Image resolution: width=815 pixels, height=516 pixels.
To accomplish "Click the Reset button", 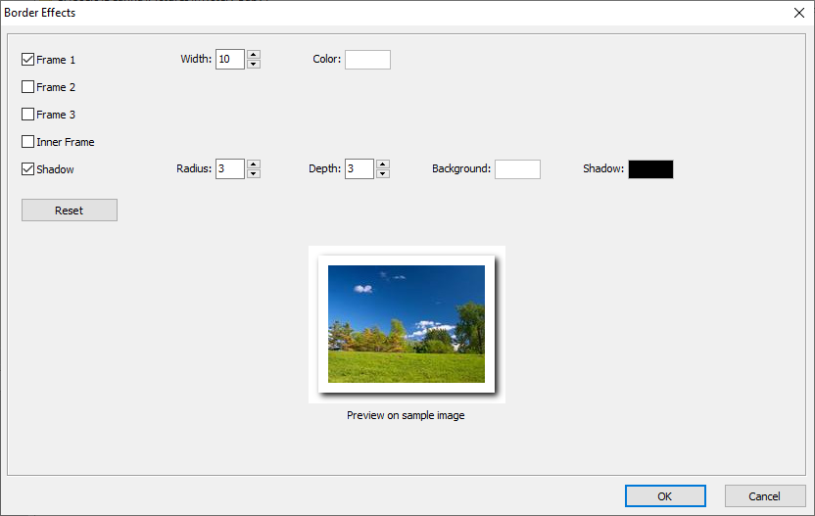I will [x=70, y=210].
